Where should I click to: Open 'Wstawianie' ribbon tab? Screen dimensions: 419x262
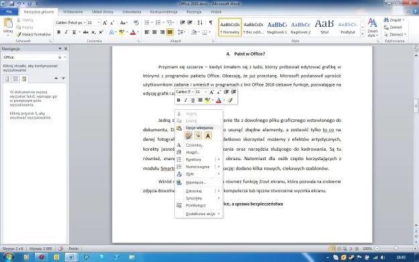click(72, 12)
